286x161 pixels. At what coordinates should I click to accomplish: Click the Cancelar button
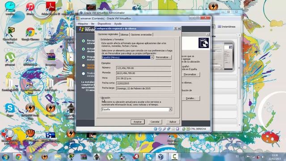coord(155,122)
